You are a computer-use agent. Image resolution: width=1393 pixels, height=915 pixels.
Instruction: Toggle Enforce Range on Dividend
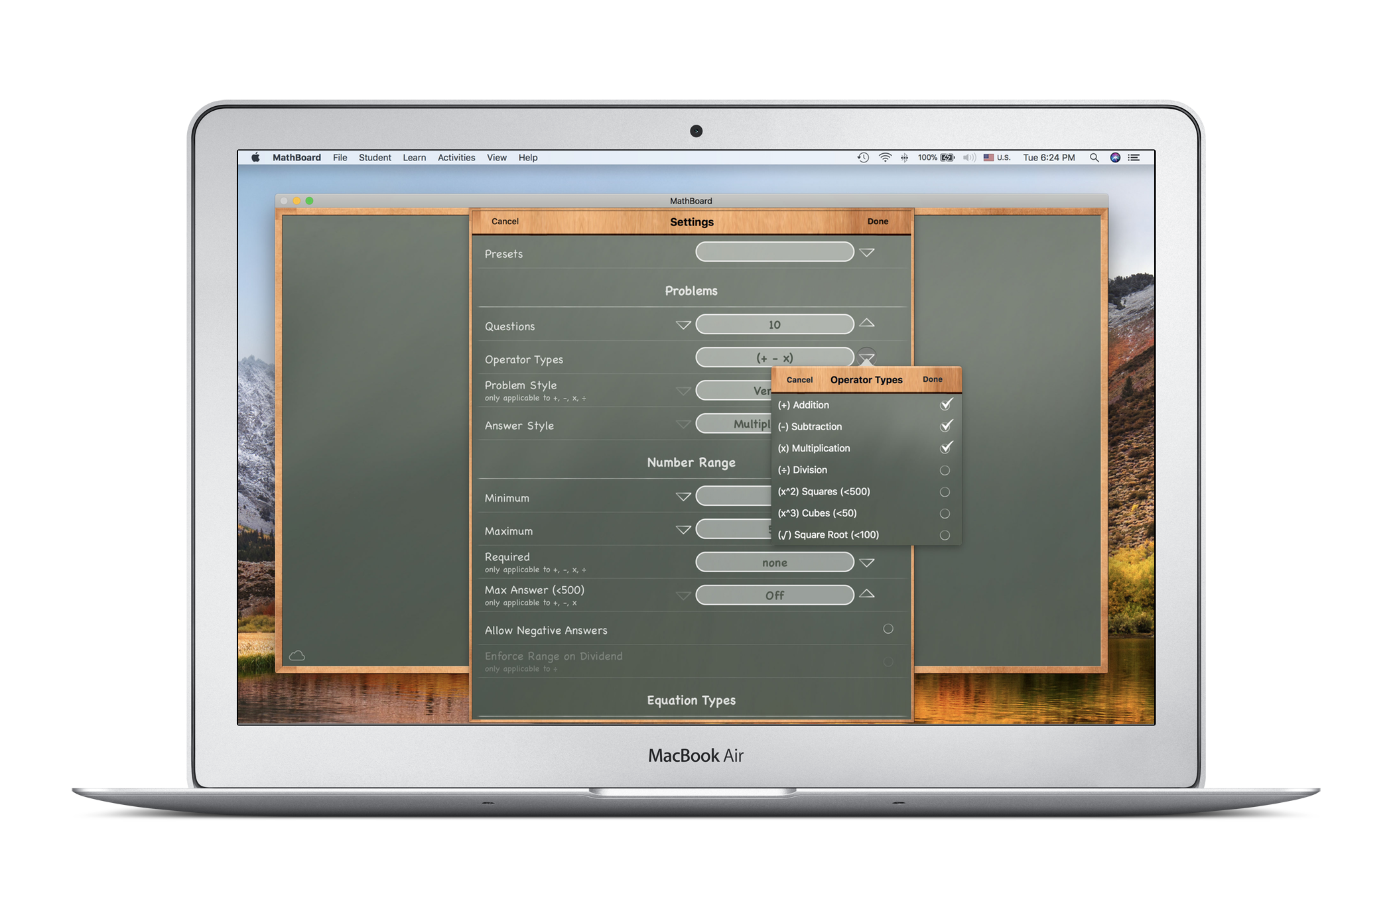click(x=888, y=662)
